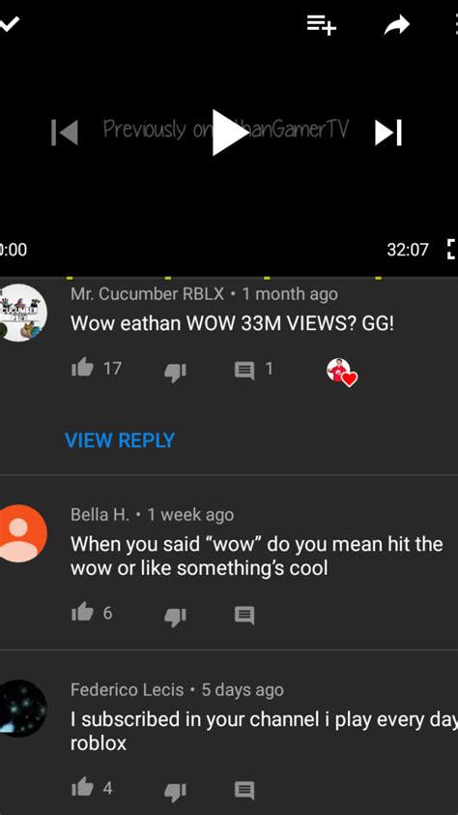458x815 pixels.
Task: Open Federico Lecis's channel name
Action: (x=128, y=690)
